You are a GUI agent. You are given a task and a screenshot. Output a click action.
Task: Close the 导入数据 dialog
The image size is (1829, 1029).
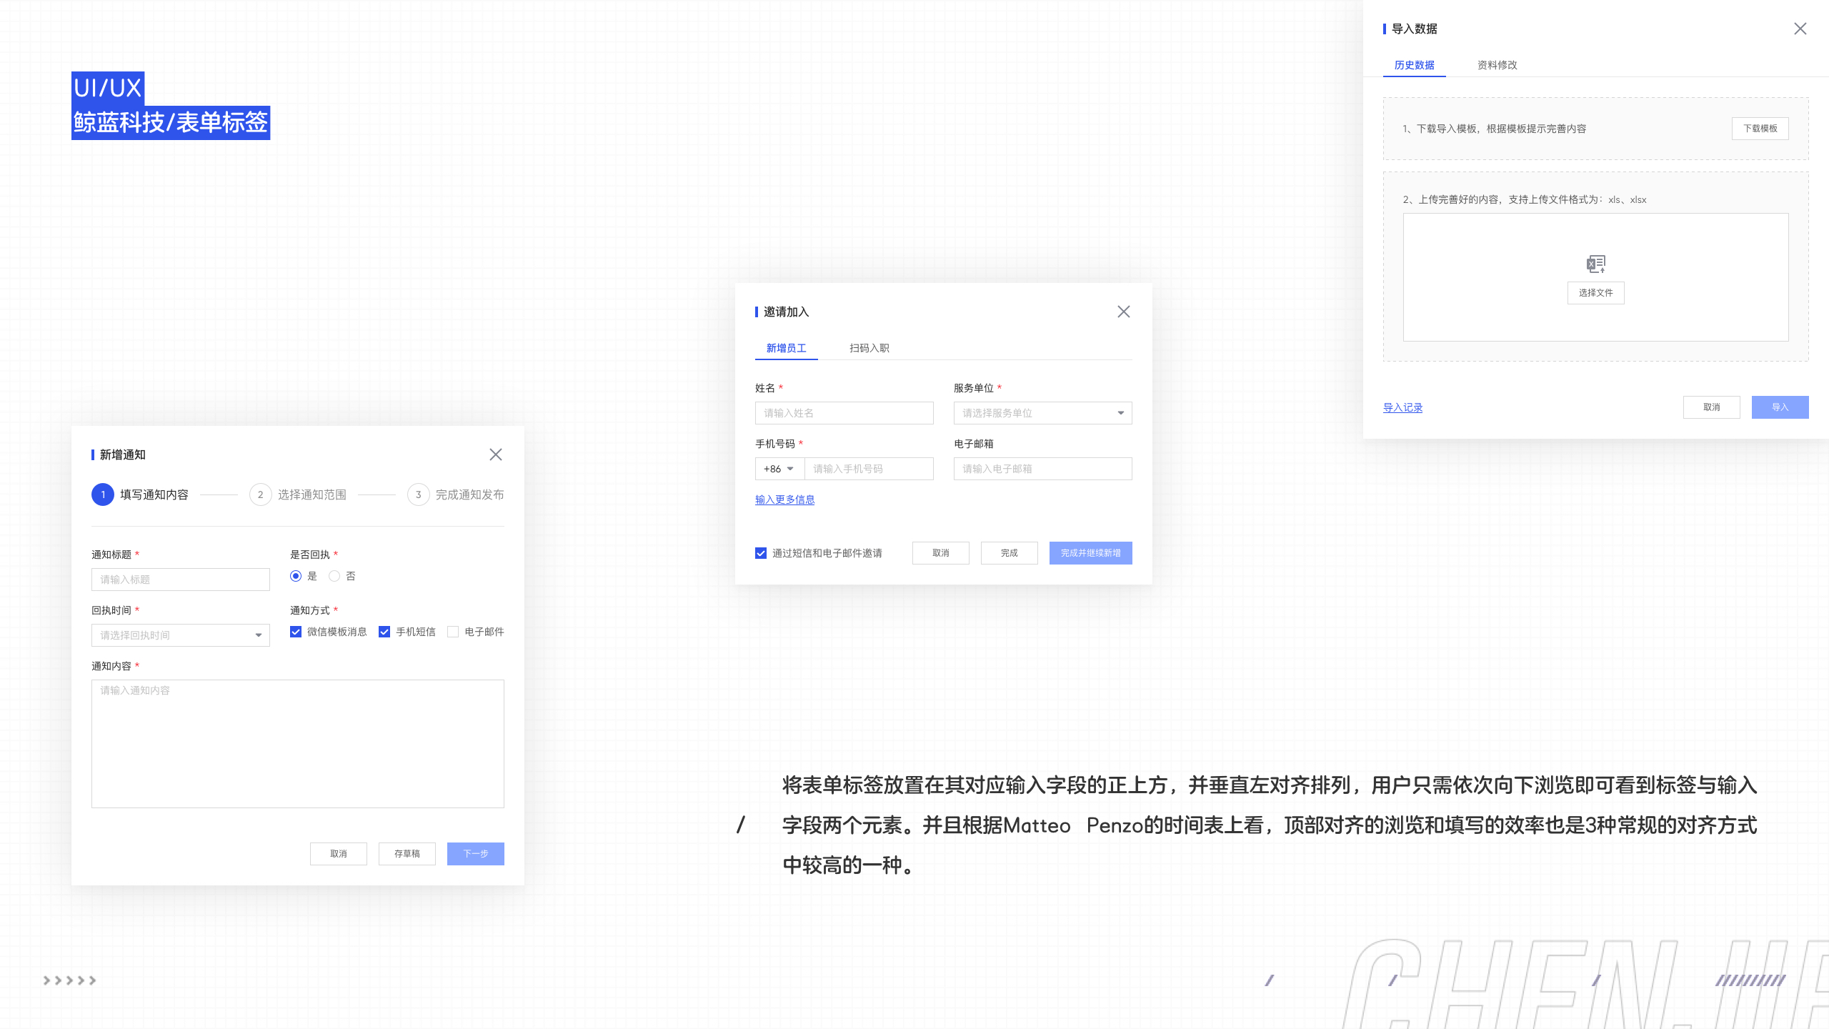point(1800,29)
